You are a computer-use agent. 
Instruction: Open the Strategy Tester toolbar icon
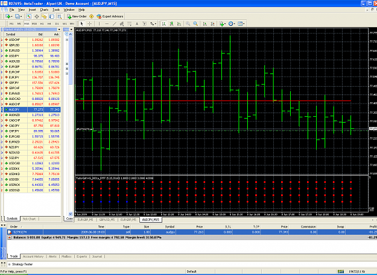point(59,16)
